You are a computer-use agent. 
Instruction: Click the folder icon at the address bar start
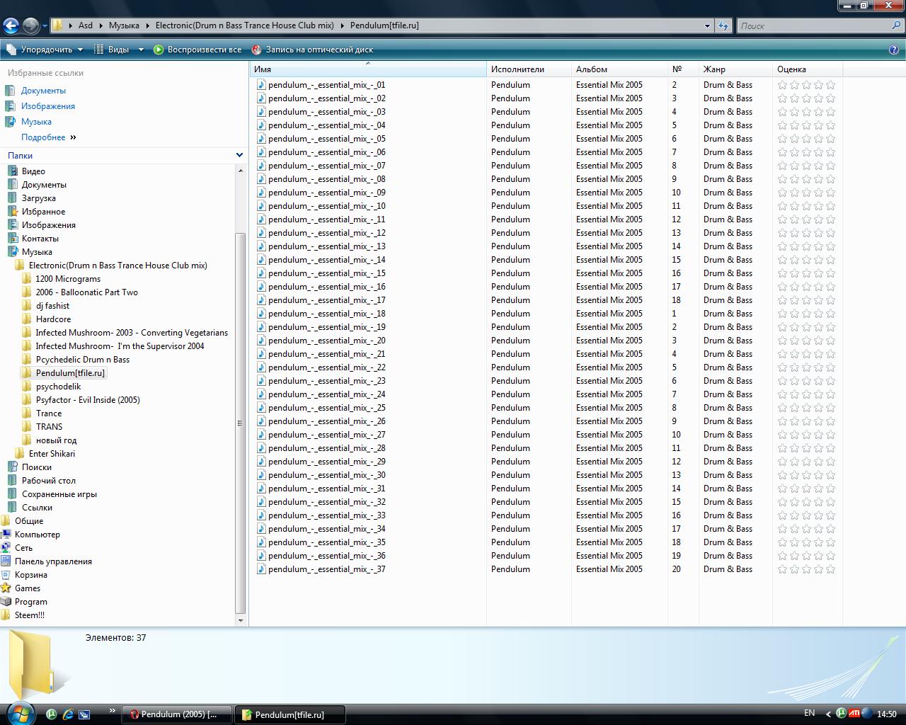(57, 25)
